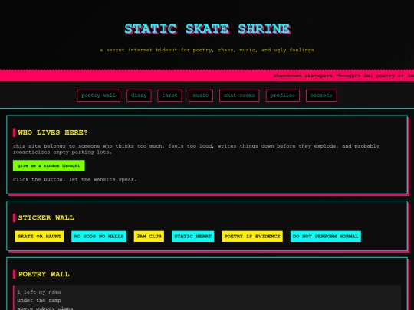The width and height of the screenshot is (414, 310).
Task: Select the SKATE OR HAUNT sticker
Action: (x=40, y=237)
